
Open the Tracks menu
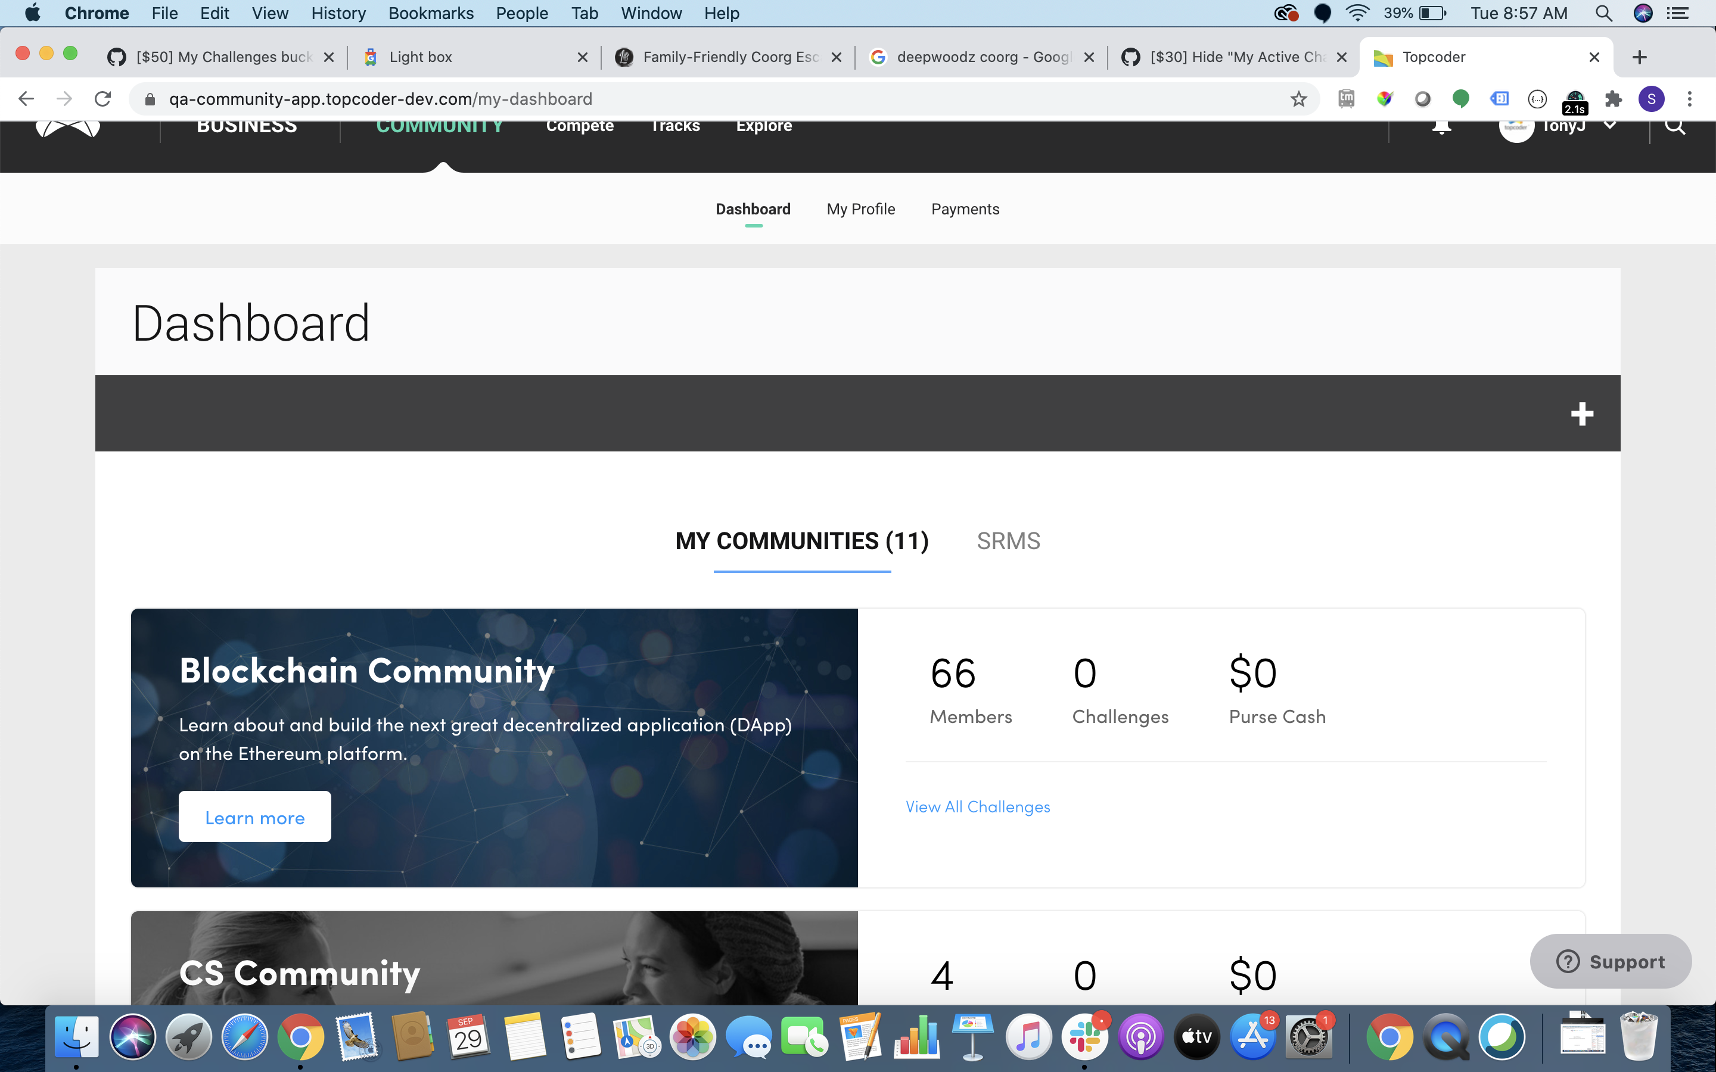pyautogui.click(x=676, y=126)
